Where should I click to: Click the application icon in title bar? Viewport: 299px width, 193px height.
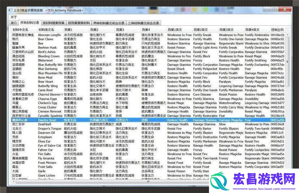coord(10,10)
